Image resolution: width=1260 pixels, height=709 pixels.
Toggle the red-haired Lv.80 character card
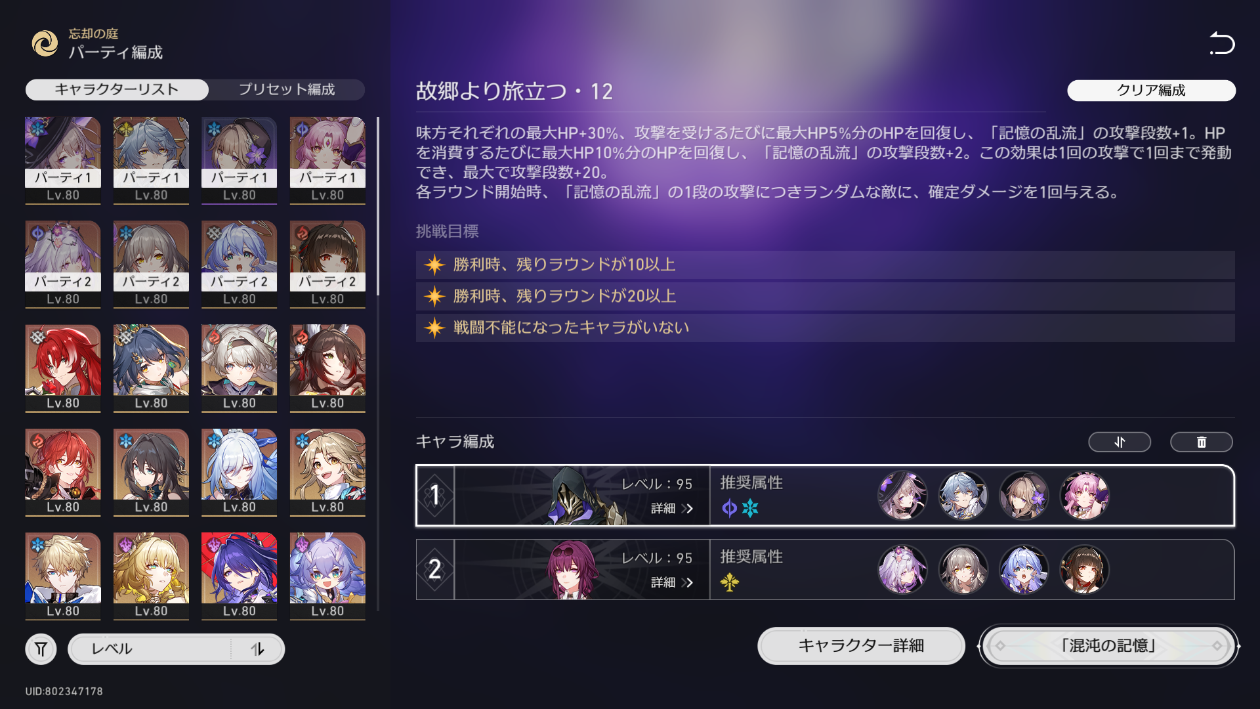click(x=63, y=368)
